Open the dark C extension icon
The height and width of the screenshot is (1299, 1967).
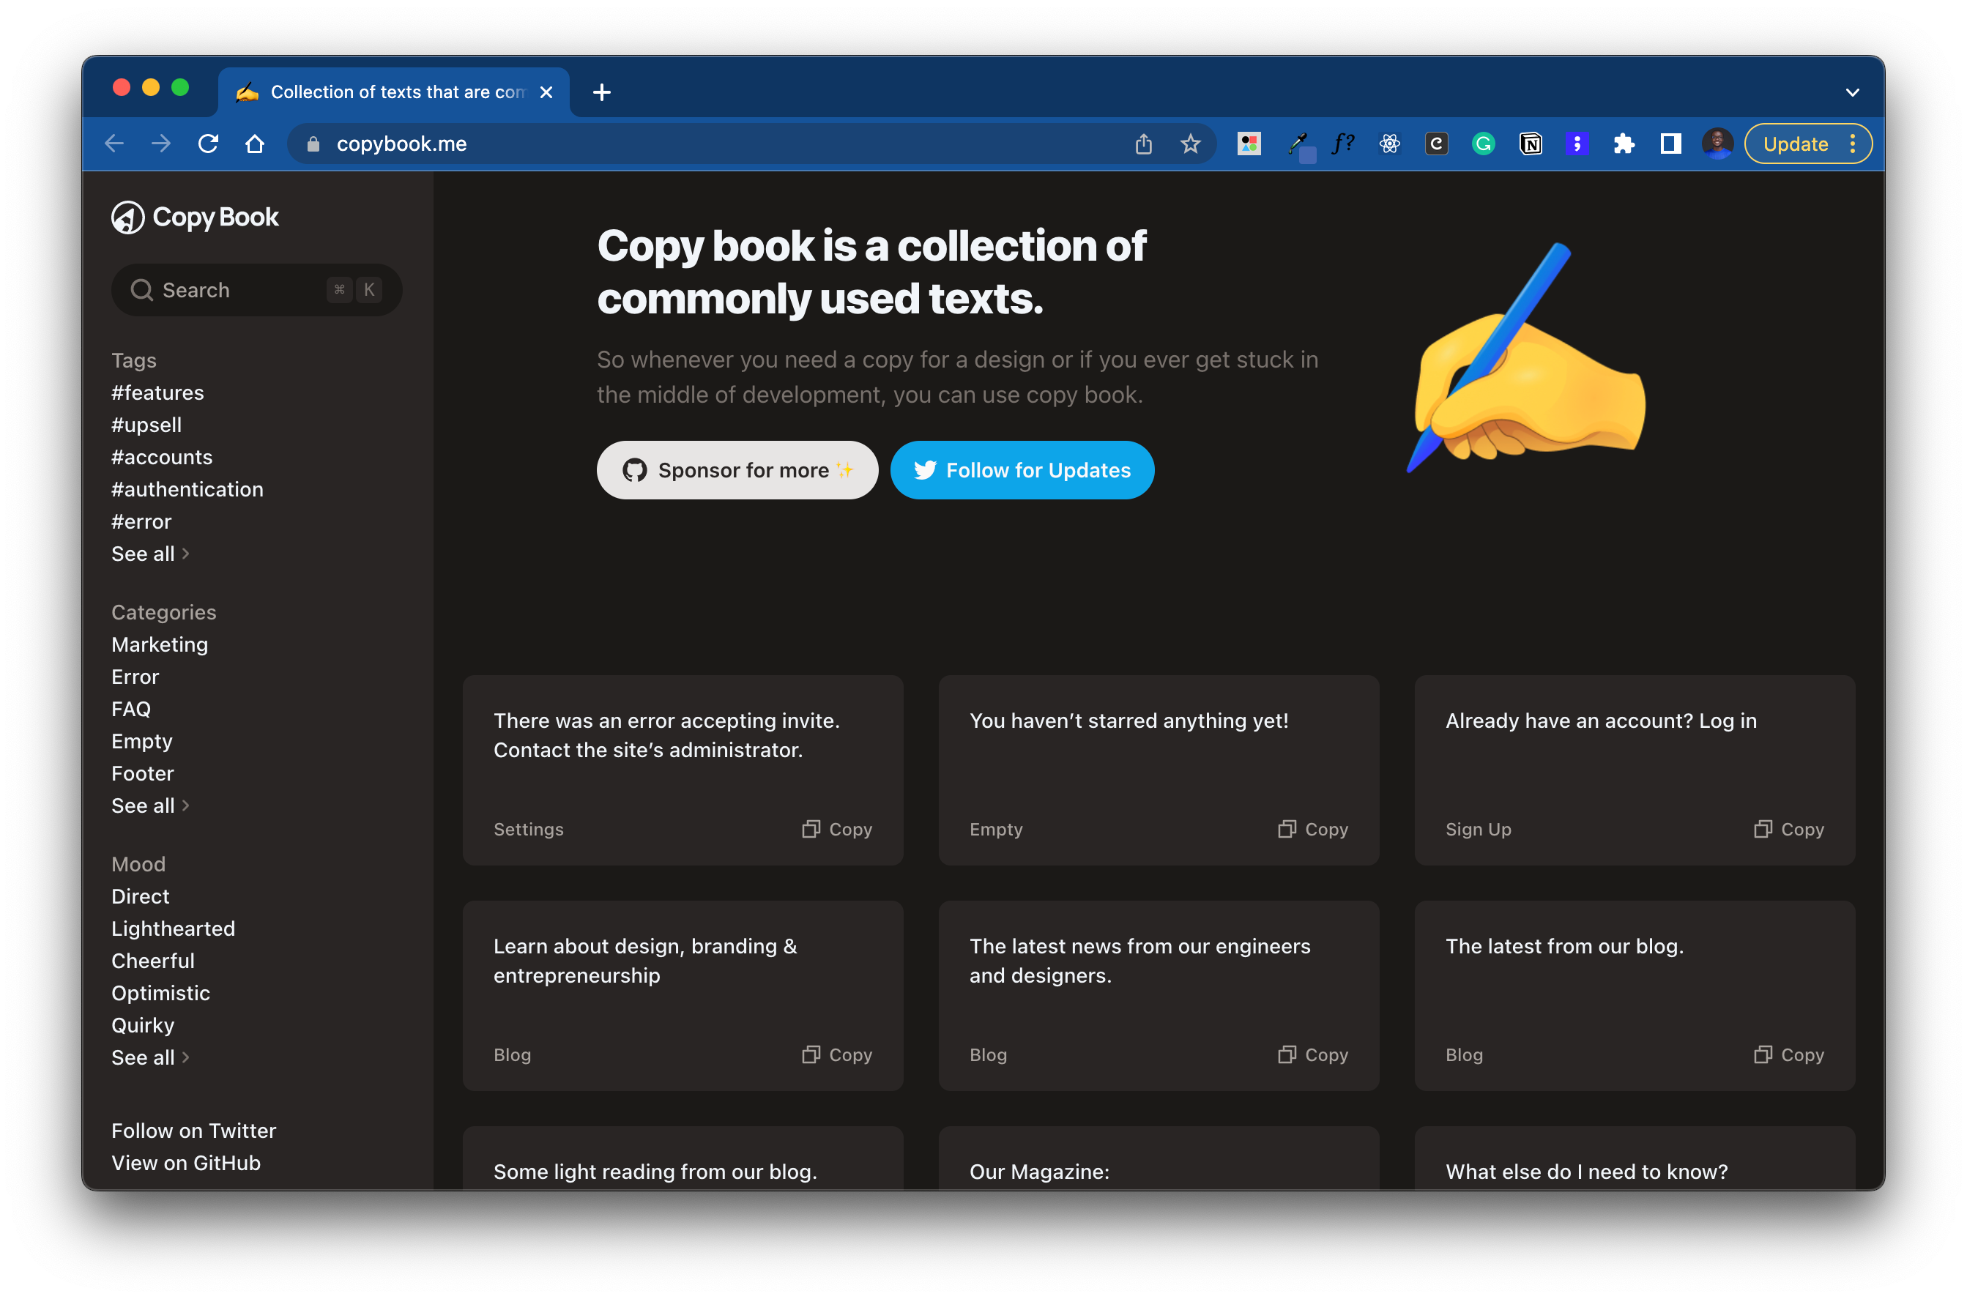[1436, 144]
